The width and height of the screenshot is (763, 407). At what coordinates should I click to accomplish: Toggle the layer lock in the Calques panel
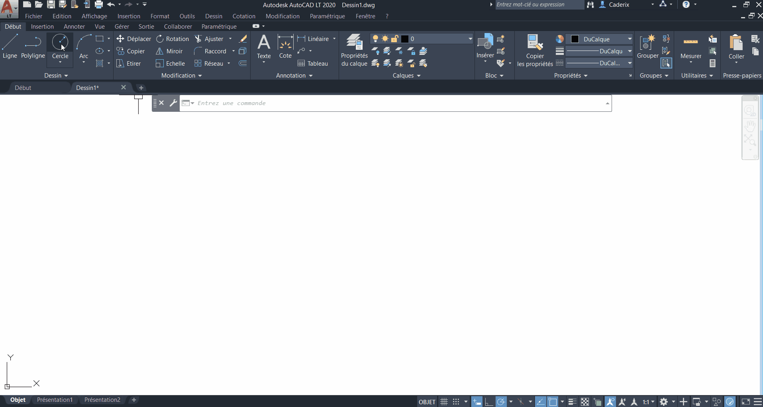tap(395, 39)
